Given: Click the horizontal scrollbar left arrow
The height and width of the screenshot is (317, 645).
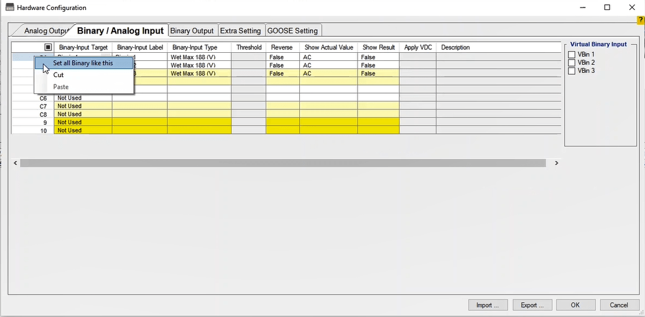Looking at the screenshot, I should click(16, 163).
